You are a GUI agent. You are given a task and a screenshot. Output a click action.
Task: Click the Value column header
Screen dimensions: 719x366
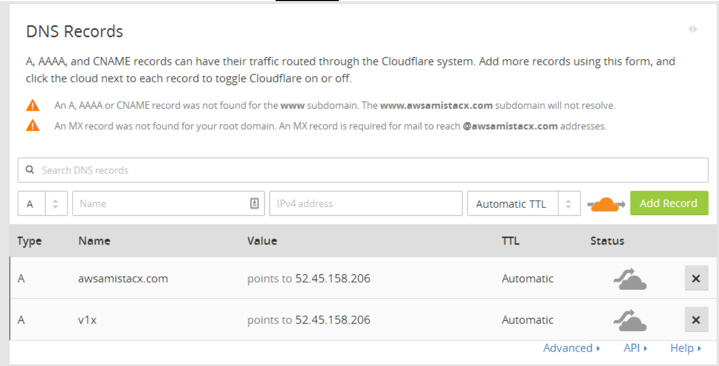click(x=262, y=241)
